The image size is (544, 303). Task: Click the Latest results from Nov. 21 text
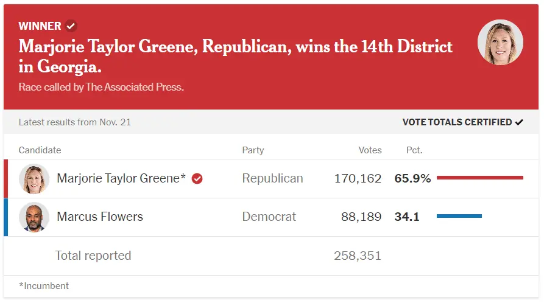(x=75, y=122)
